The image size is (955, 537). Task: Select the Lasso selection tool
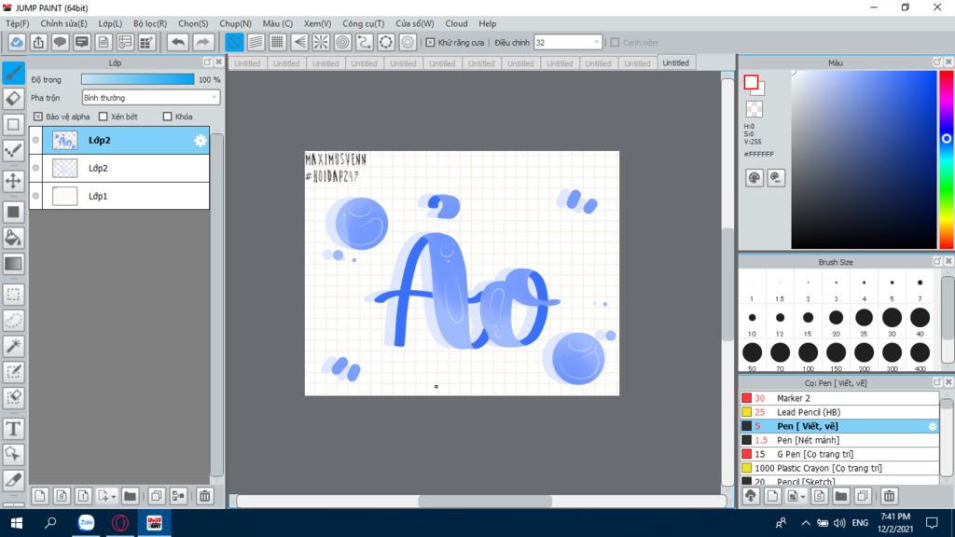point(13,321)
